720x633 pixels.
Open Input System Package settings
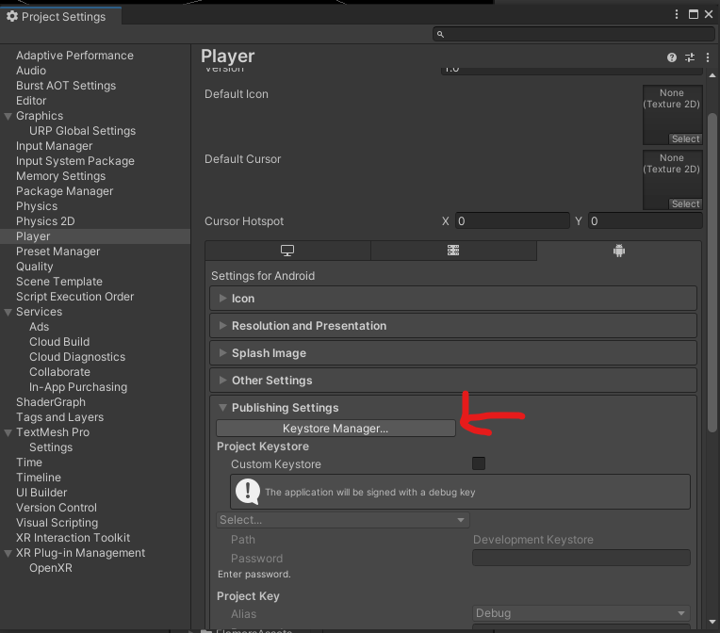(75, 161)
